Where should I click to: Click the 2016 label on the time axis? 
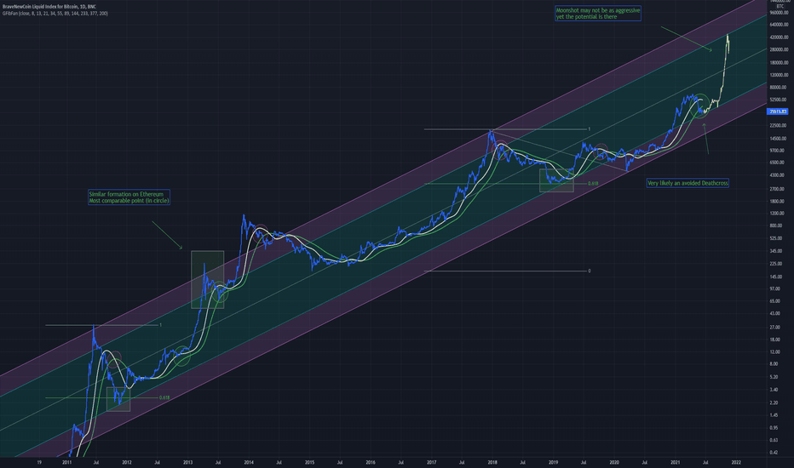(370, 462)
